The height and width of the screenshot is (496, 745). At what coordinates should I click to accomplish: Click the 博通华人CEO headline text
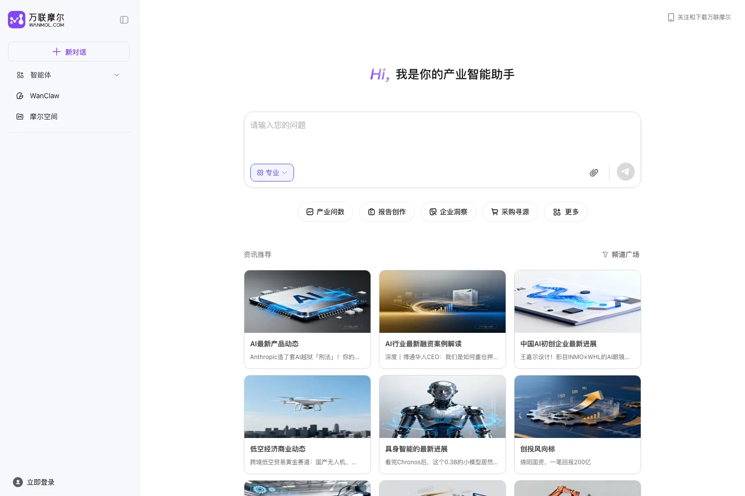[442, 357]
